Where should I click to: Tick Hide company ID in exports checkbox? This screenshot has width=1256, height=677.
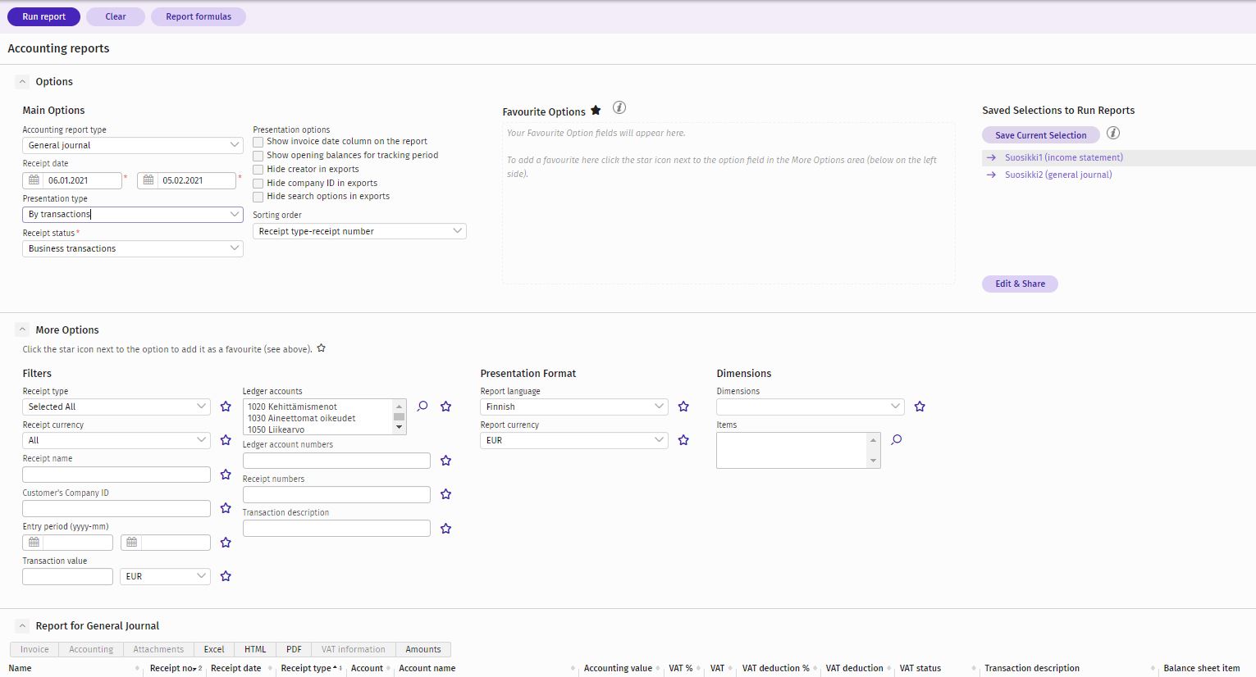(x=258, y=184)
